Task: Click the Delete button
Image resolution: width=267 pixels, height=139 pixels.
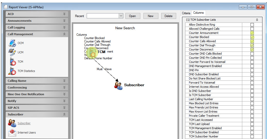Action: (168, 16)
